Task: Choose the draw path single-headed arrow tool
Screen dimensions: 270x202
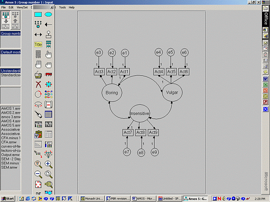Action: click(48, 24)
